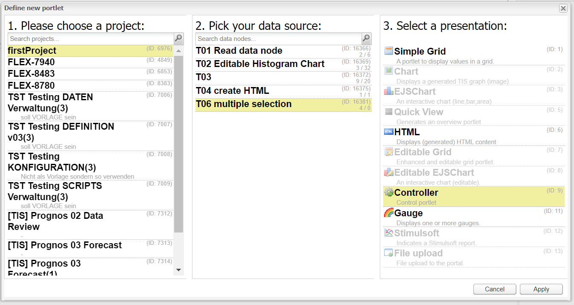Screen dimensions: 574x305
Task: Select TST Testing KONFIGURATION(3) project
Action: click(x=90, y=165)
